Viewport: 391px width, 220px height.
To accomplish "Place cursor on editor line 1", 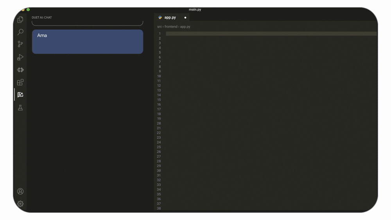I will [271, 34].
